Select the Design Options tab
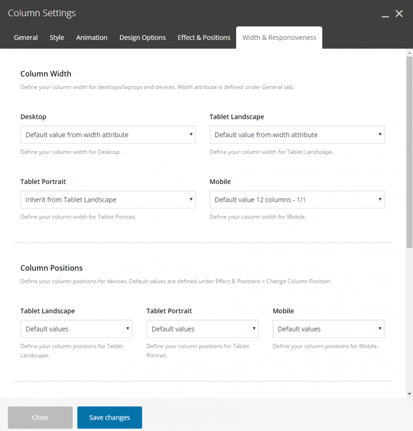413x431 pixels. pyautogui.click(x=143, y=38)
